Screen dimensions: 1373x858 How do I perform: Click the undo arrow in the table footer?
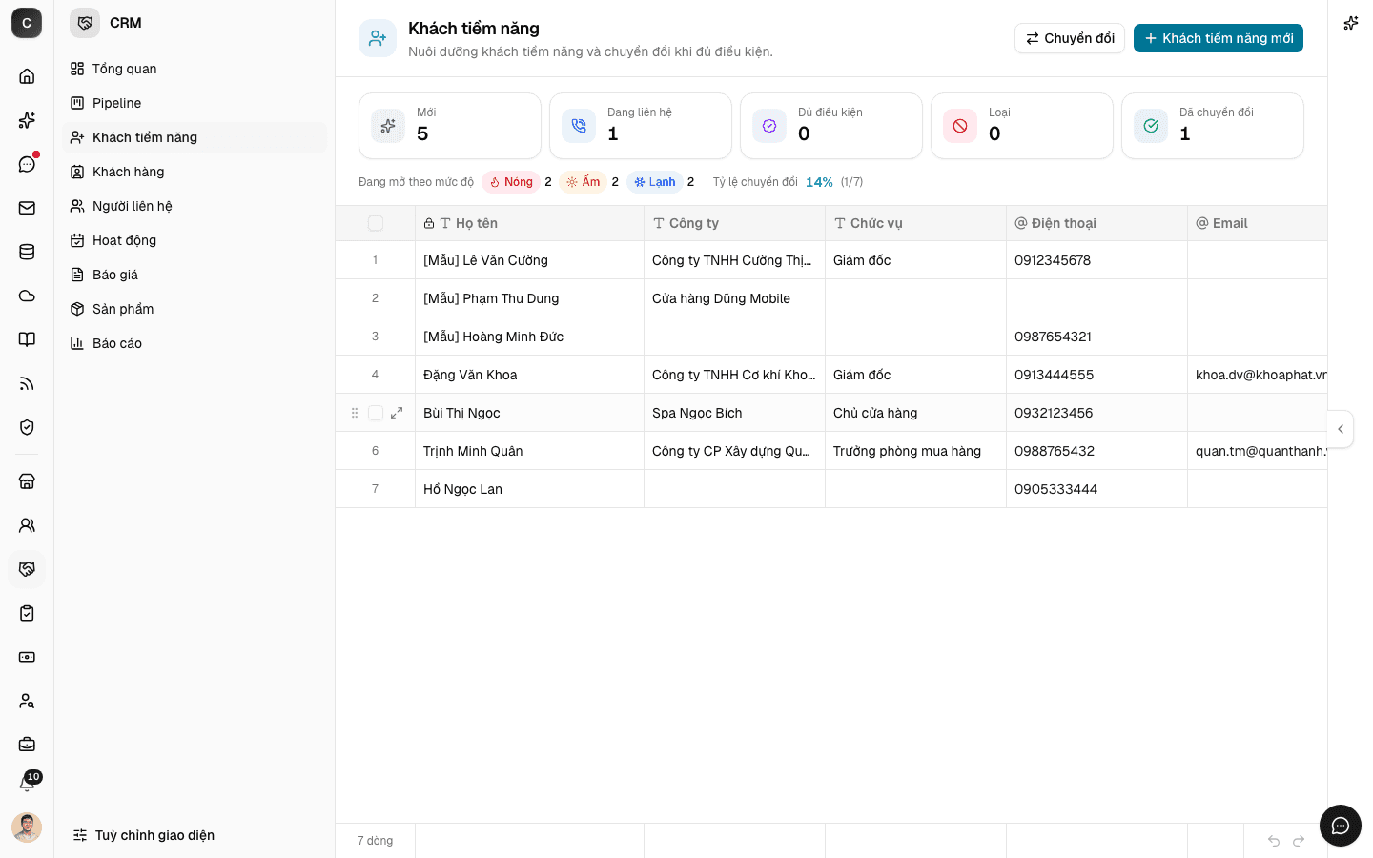click(x=1274, y=841)
